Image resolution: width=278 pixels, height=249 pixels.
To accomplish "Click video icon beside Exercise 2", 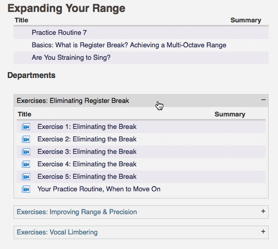I will coord(26,139).
